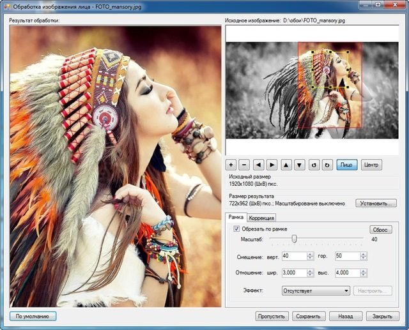This screenshot has width=409, height=330.
Task: Switch to the Коррекция tab
Action: pyautogui.click(x=261, y=218)
